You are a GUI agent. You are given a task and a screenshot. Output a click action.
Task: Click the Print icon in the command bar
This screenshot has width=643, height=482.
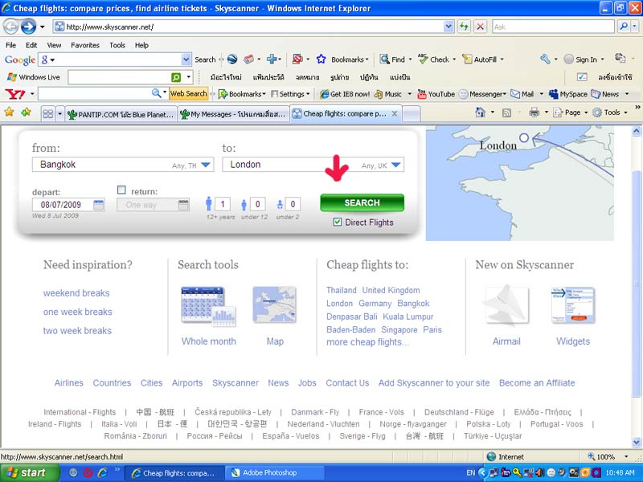click(x=534, y=112)
